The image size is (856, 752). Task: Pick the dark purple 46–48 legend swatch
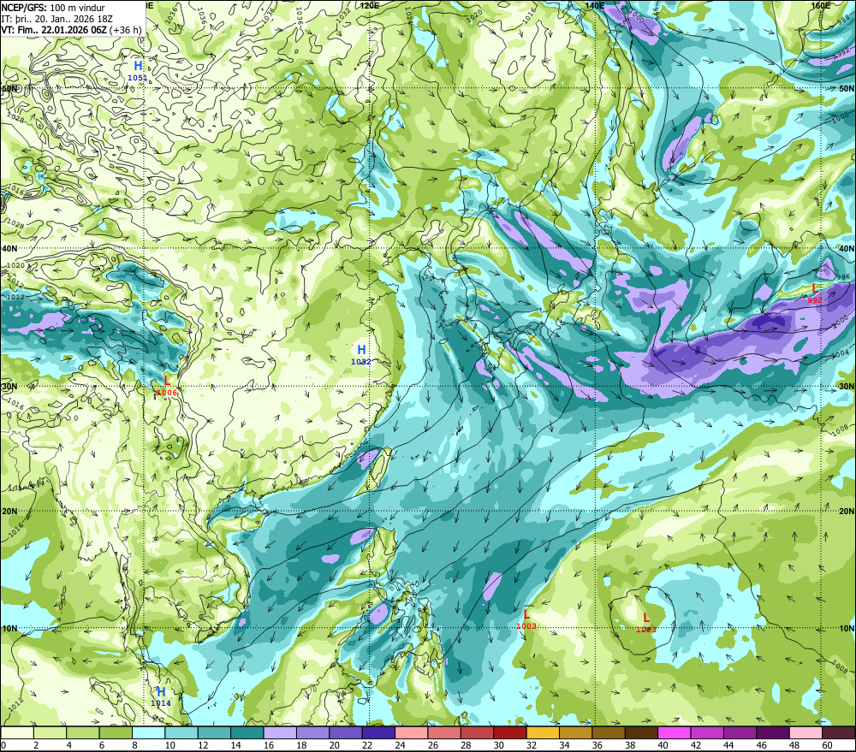pyautogui.click(x=773, y=732)
